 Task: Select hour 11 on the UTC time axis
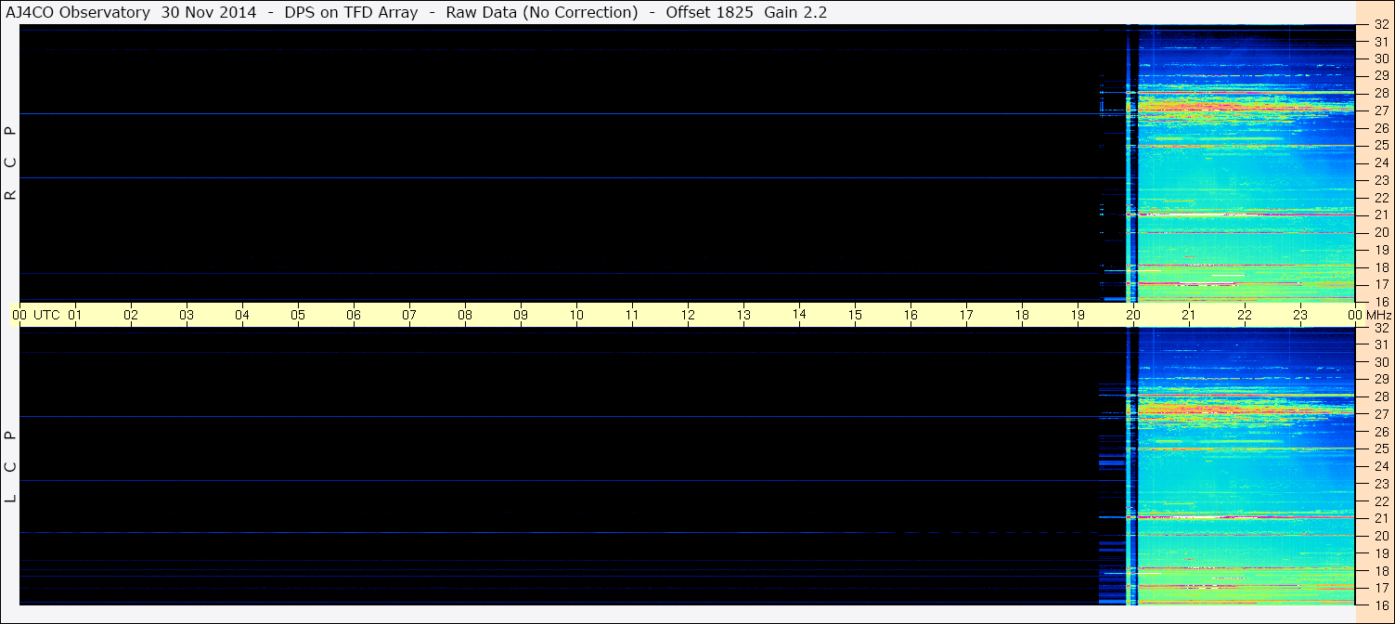[632, 315]
